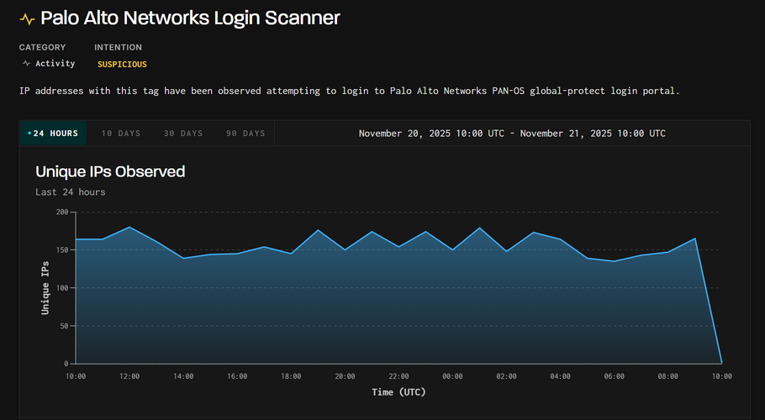Click the 200 y-axis label
This screenshot has height=420, width=765.
(x=61, y=212)
